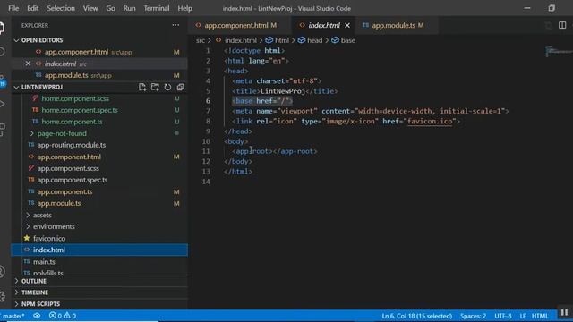Open Problems via errors and warnings count
This screenshot has width=573, height=322.
(x=63, y=316)
